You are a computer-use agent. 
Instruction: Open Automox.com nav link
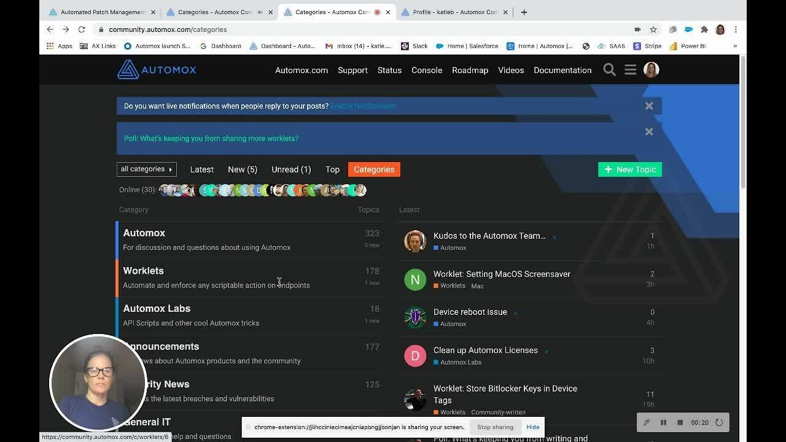pyautogui.click(x=302, y=70)
